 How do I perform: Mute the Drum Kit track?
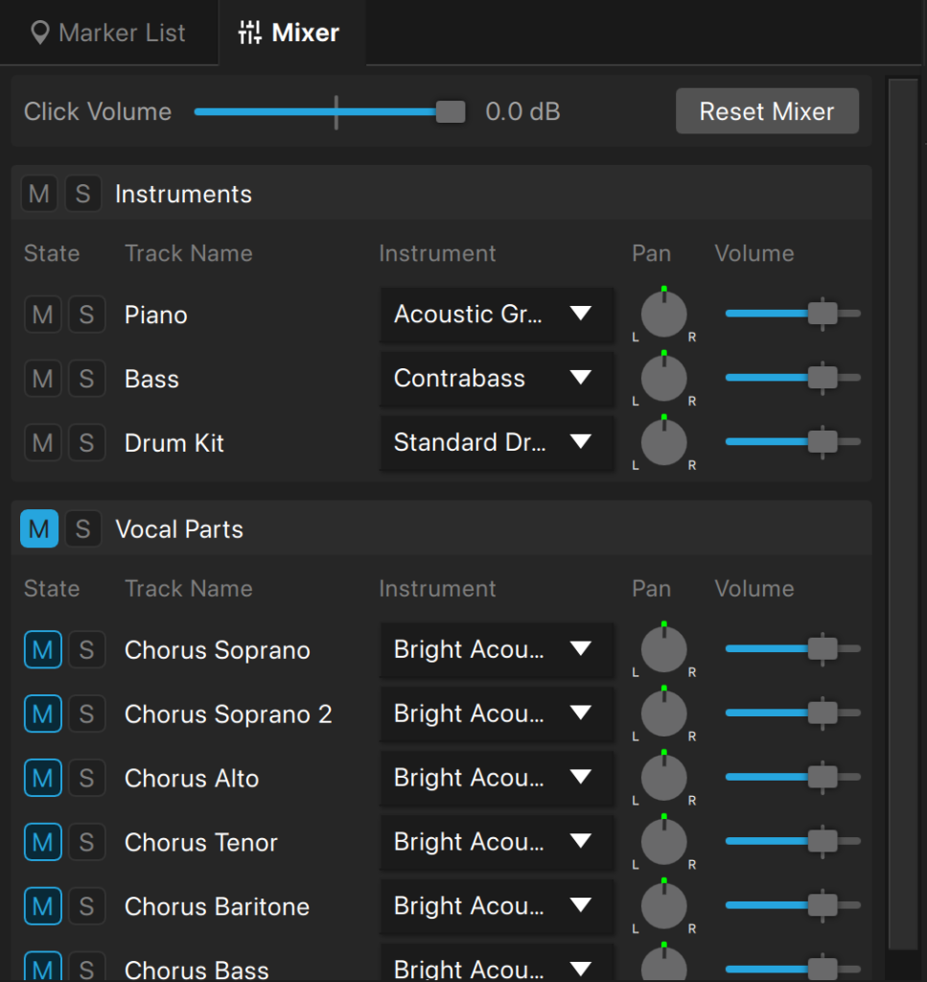42,443
